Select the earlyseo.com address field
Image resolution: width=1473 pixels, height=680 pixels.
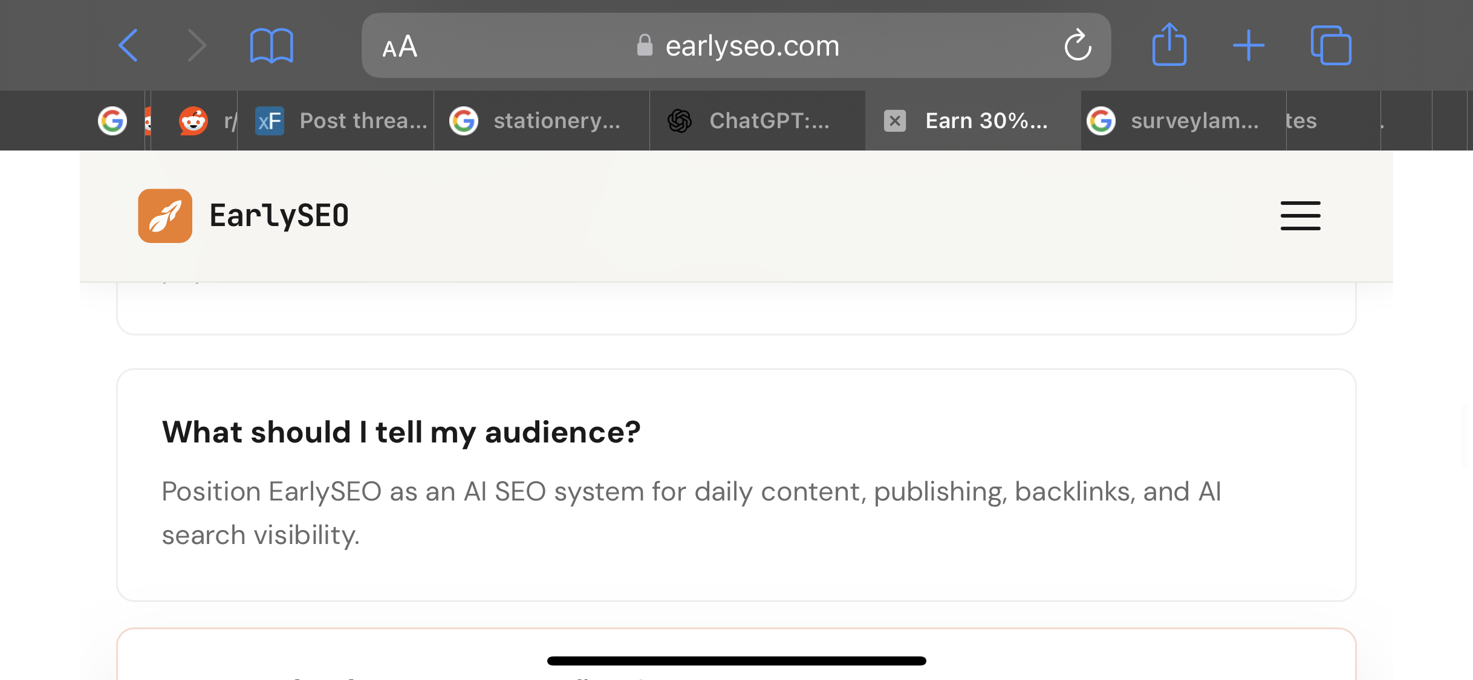[x=736, y=45]
